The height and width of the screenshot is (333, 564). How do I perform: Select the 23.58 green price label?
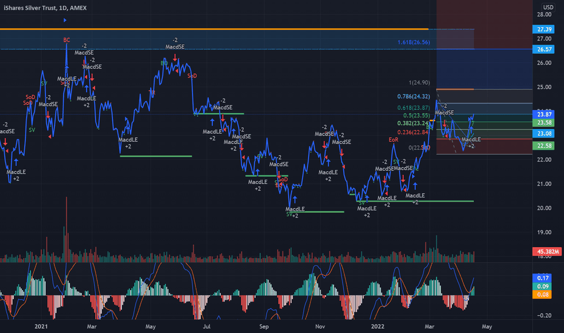pos(544,123)
